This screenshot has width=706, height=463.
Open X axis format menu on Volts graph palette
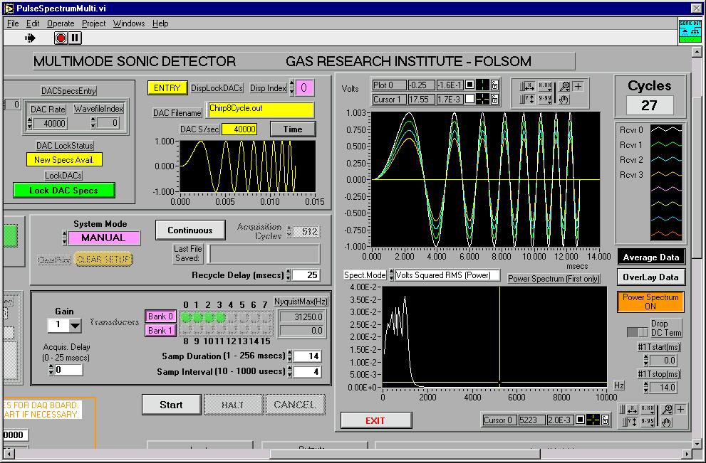(x=545, y=86)
